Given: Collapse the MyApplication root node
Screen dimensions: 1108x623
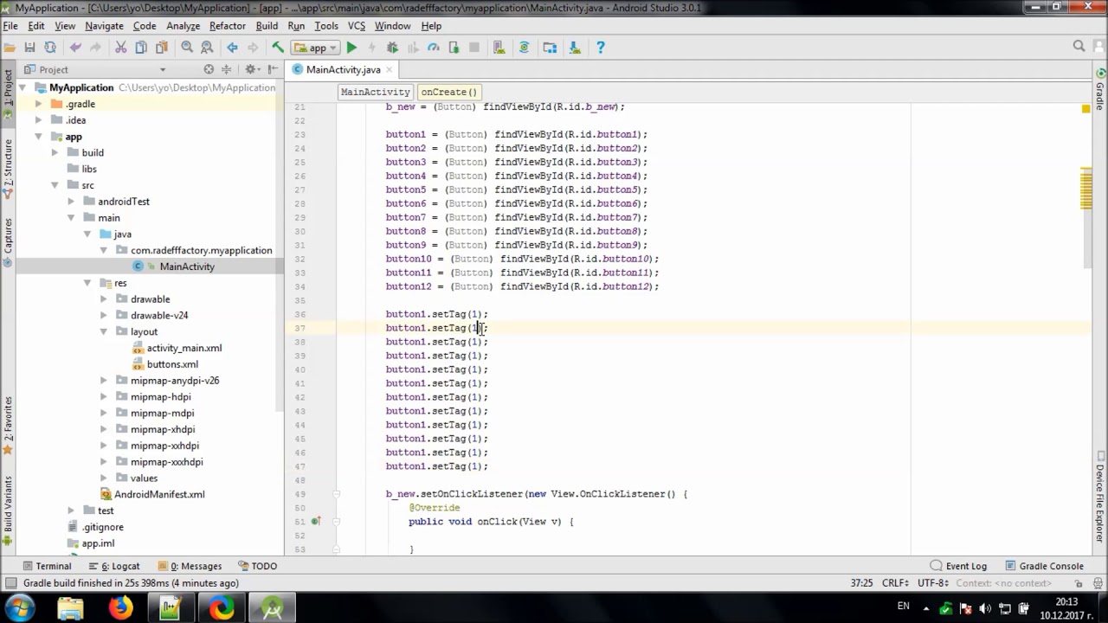Looking at the screenshot, I should [x=23, y=87].
